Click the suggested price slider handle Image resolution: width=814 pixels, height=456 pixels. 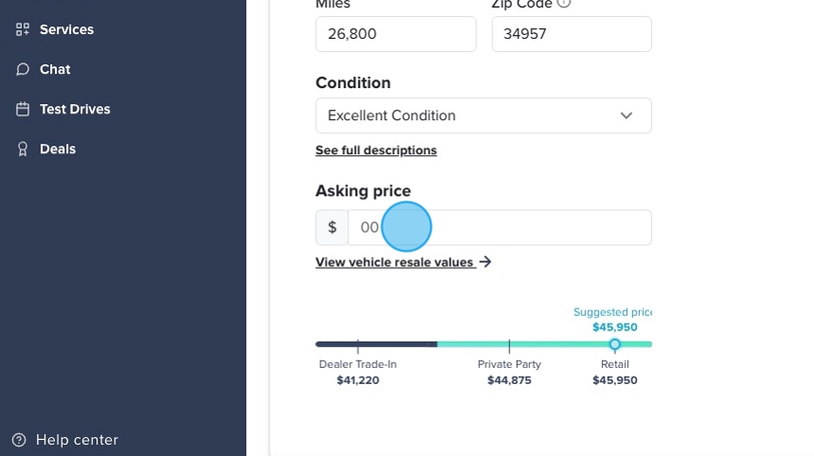click(x=614, y=344)
